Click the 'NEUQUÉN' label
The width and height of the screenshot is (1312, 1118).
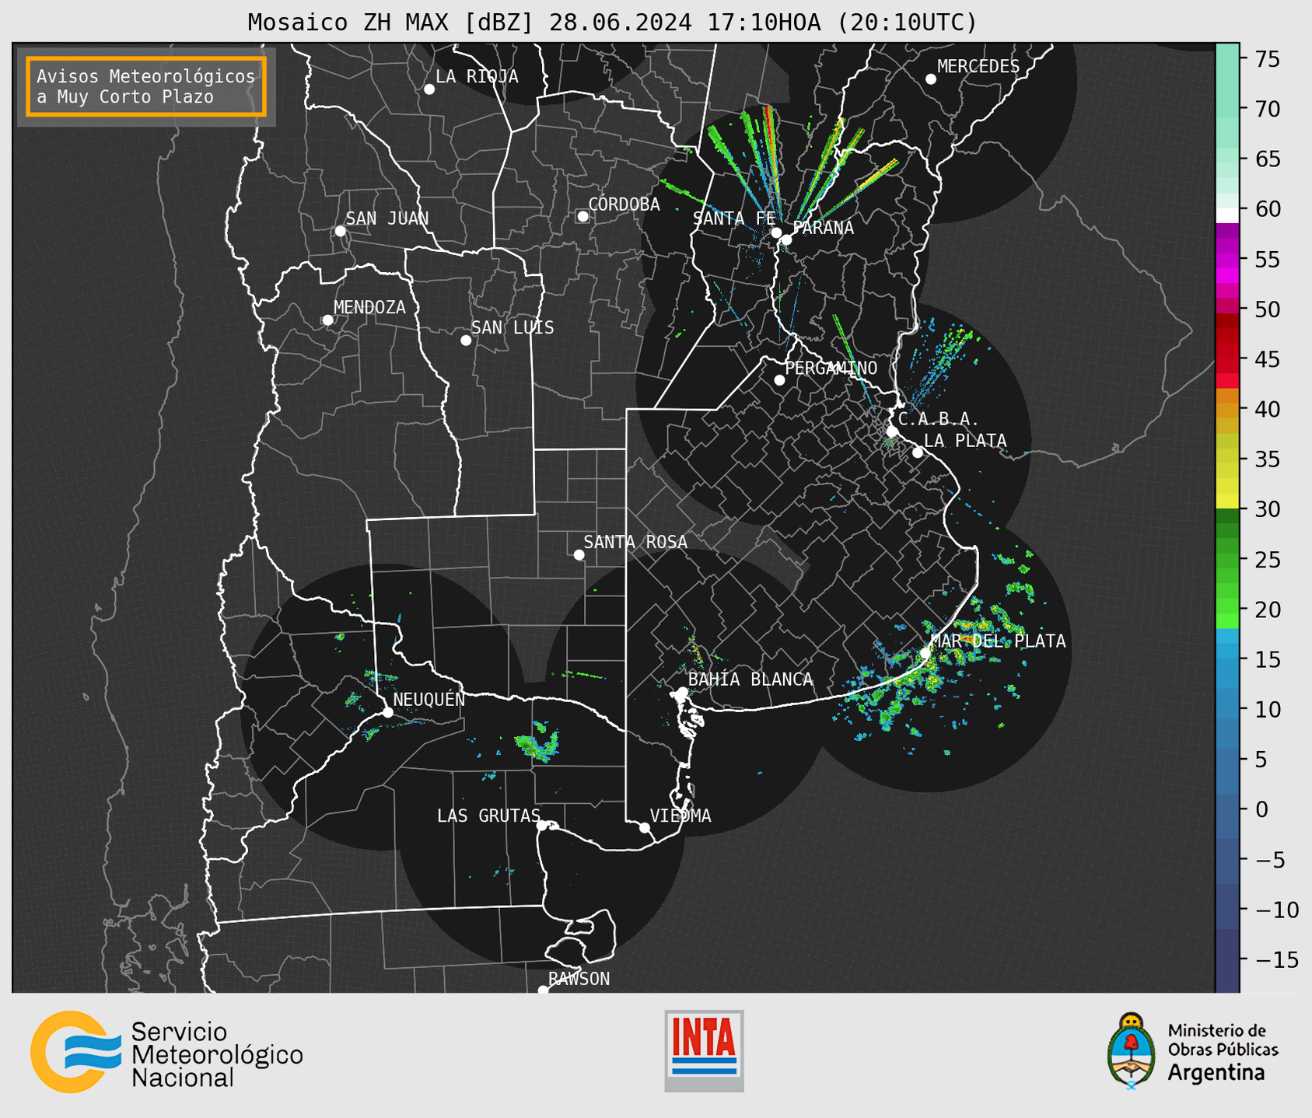429,699
